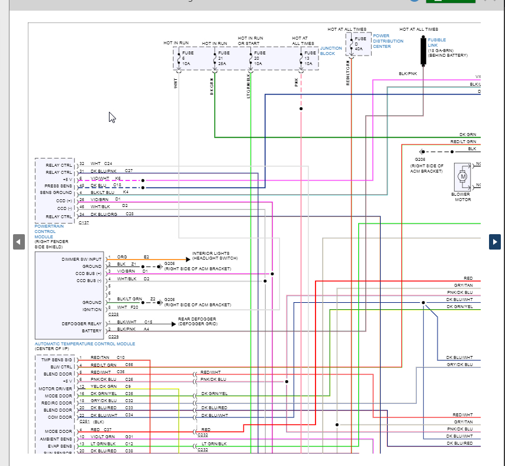Screen dimensions: 505x466
Task: Click the blue circular icon in top bar
Action: click(x=414, y=1)
